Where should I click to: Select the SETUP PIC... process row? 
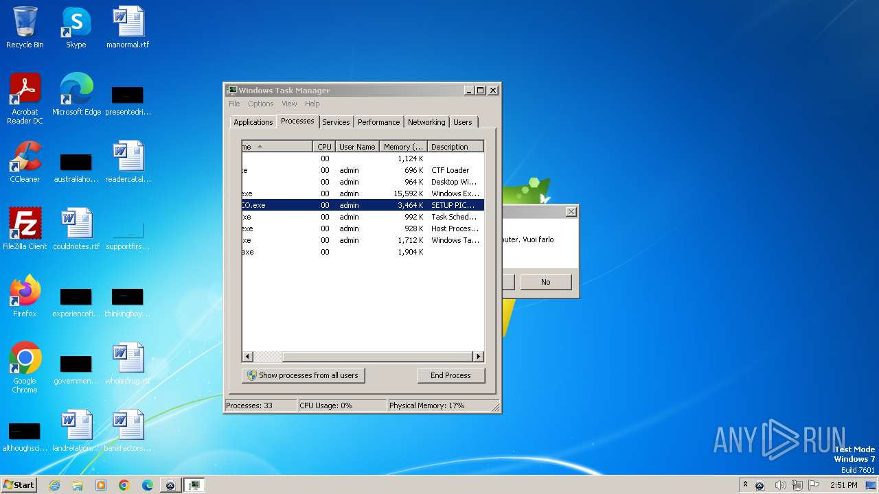tap(363, 205)
